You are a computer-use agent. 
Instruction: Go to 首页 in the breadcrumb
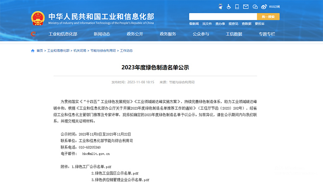[40, 51]
